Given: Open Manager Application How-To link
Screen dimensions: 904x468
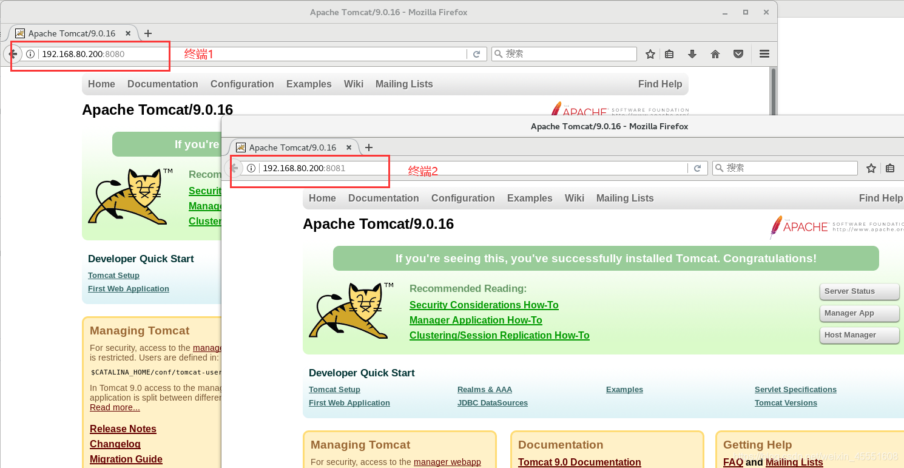Looking at the screenshot, I should 476,320.
